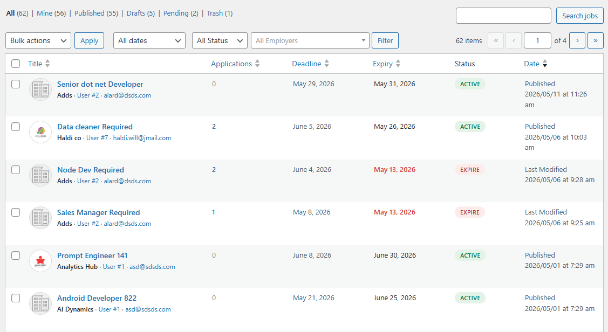The width and height of the screenshot is (608, 332).
Task: Show the All (62) jobs view
Action: [x=17, y=13]
